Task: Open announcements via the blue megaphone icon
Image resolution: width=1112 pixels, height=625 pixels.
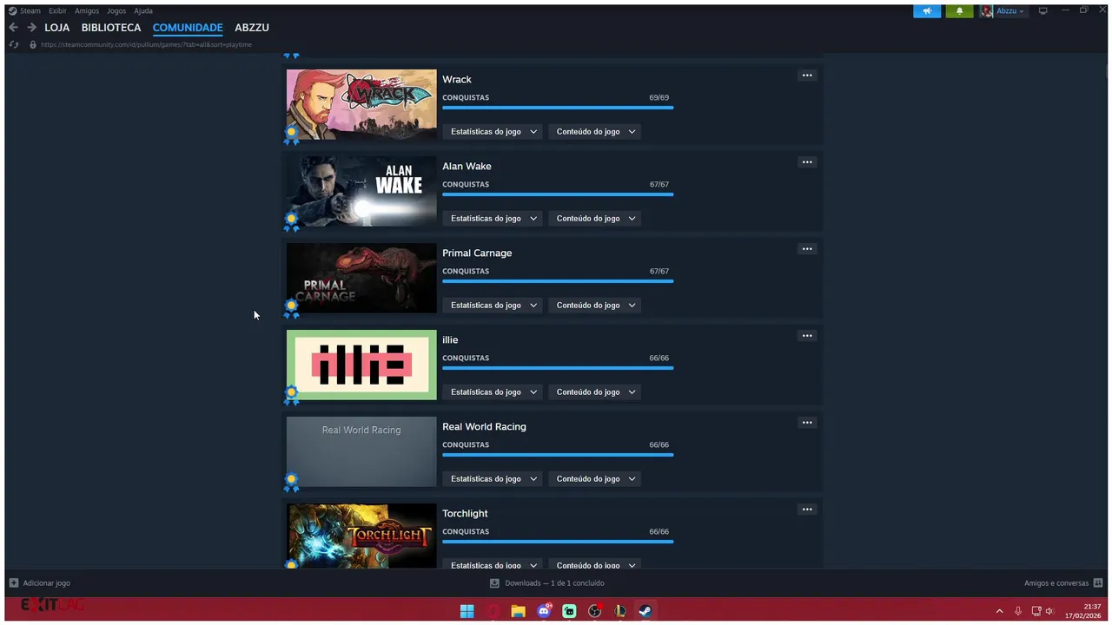Action: pos(927,11)
